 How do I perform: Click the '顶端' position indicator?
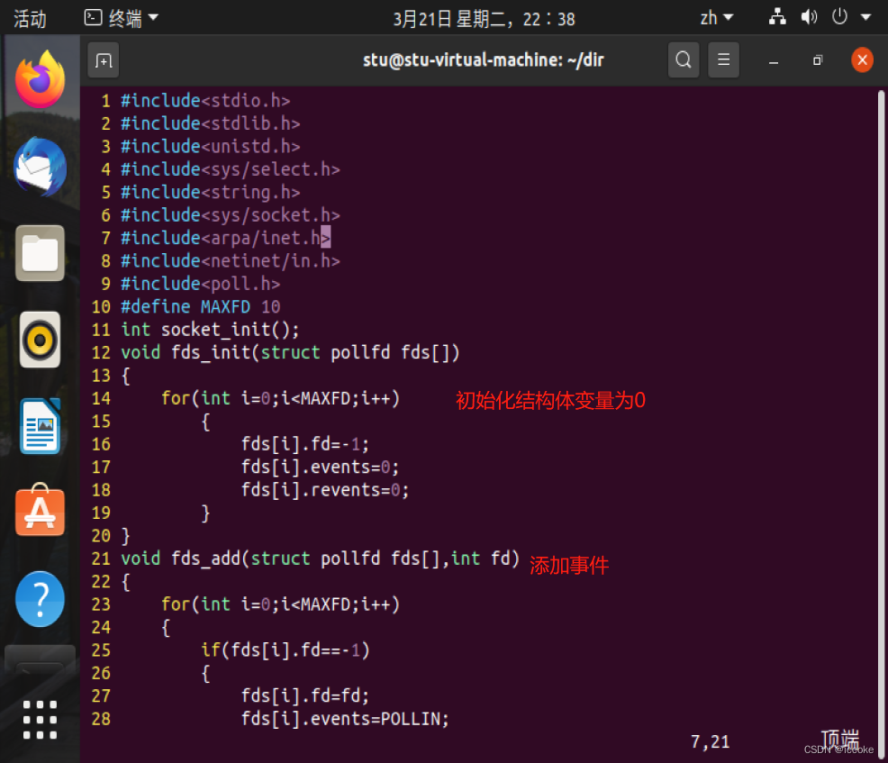(840, 740)
